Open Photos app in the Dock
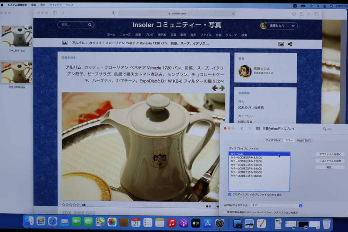 pyautogui.click(x=112, y=223)
